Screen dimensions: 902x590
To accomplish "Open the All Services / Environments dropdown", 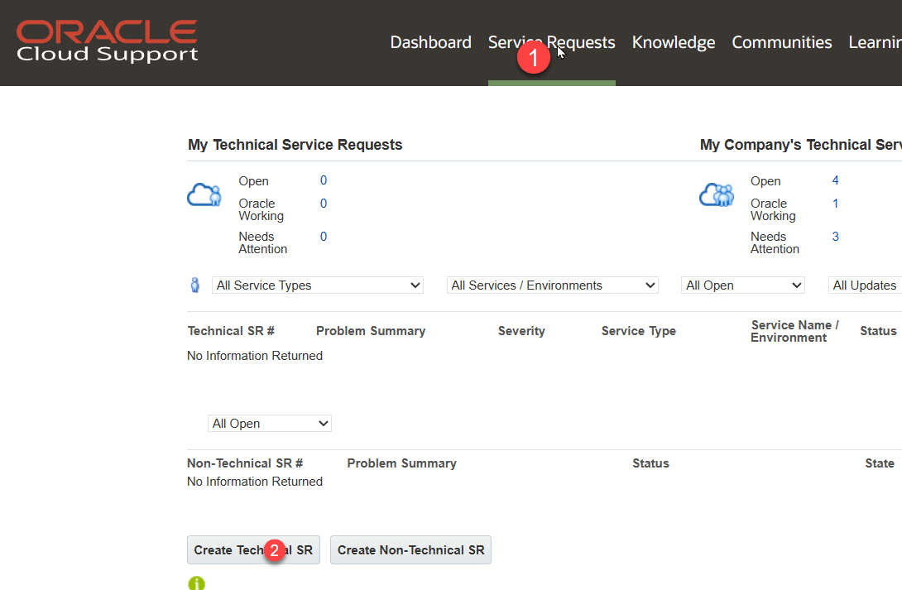I will tap(552, 285).
